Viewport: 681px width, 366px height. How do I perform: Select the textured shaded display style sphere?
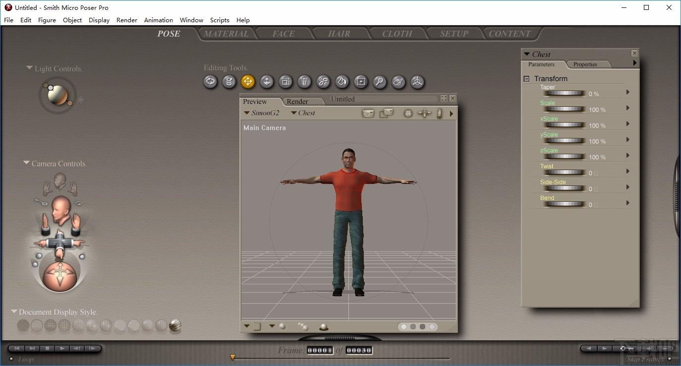(x=175, y=325)
